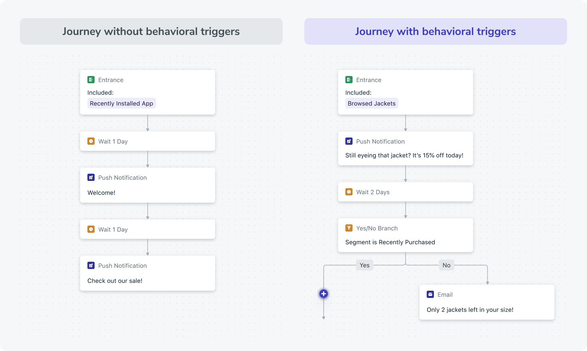Open the Segment is Recently Purchased branch card
The image size is (587, 351).
[405, 235]
